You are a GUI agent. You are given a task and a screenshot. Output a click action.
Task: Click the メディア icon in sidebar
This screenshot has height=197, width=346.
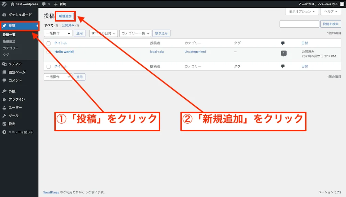4,64
